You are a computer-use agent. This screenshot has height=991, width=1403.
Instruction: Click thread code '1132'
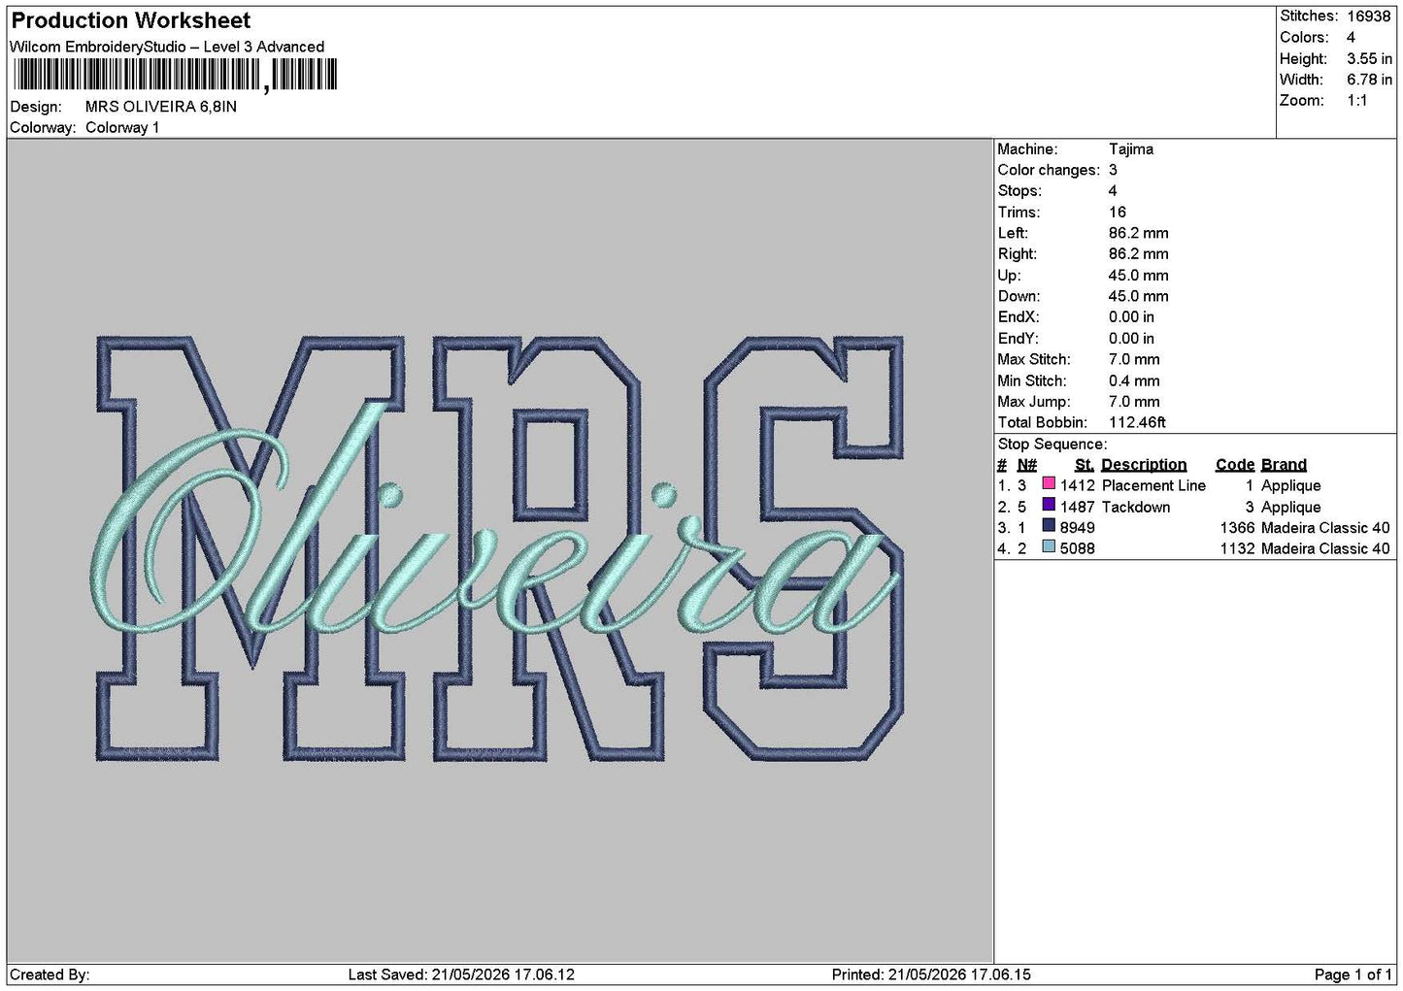1237,549
